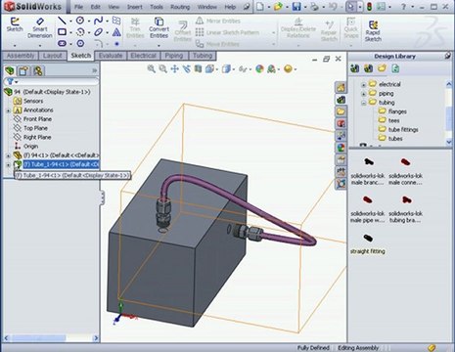Screen dimensions: 455x352
Task: Click the Zoom to Fit icon
Action: click(x=151, y=68)
